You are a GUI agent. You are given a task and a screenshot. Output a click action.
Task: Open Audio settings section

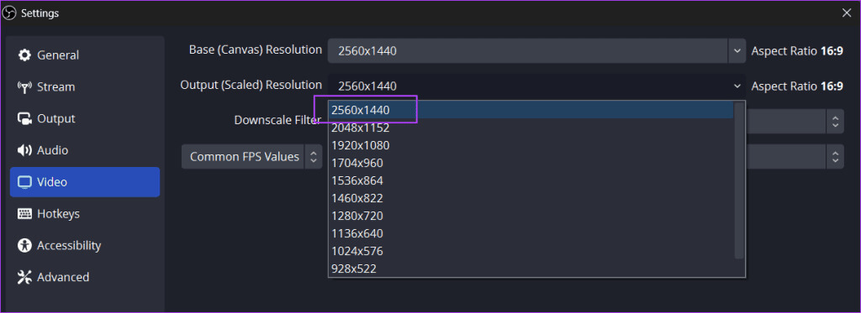tap(85, 150)
